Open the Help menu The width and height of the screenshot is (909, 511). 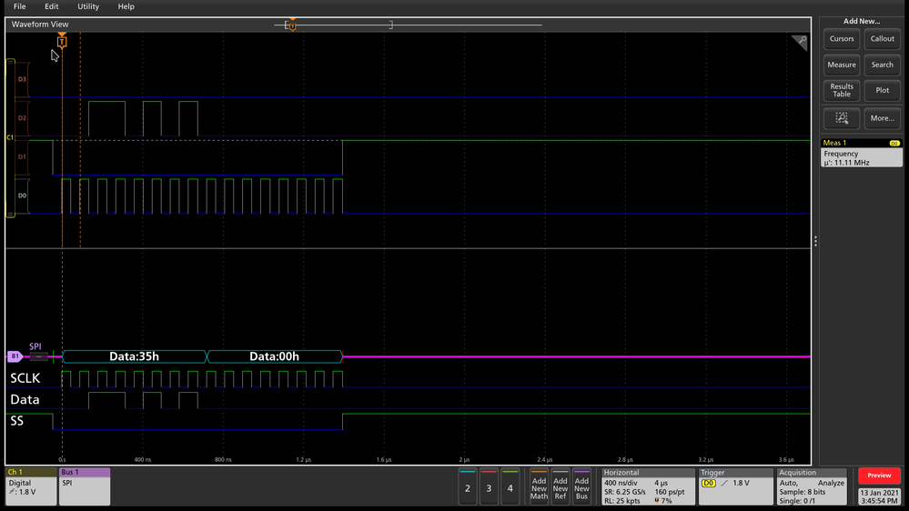click(126, 6)
